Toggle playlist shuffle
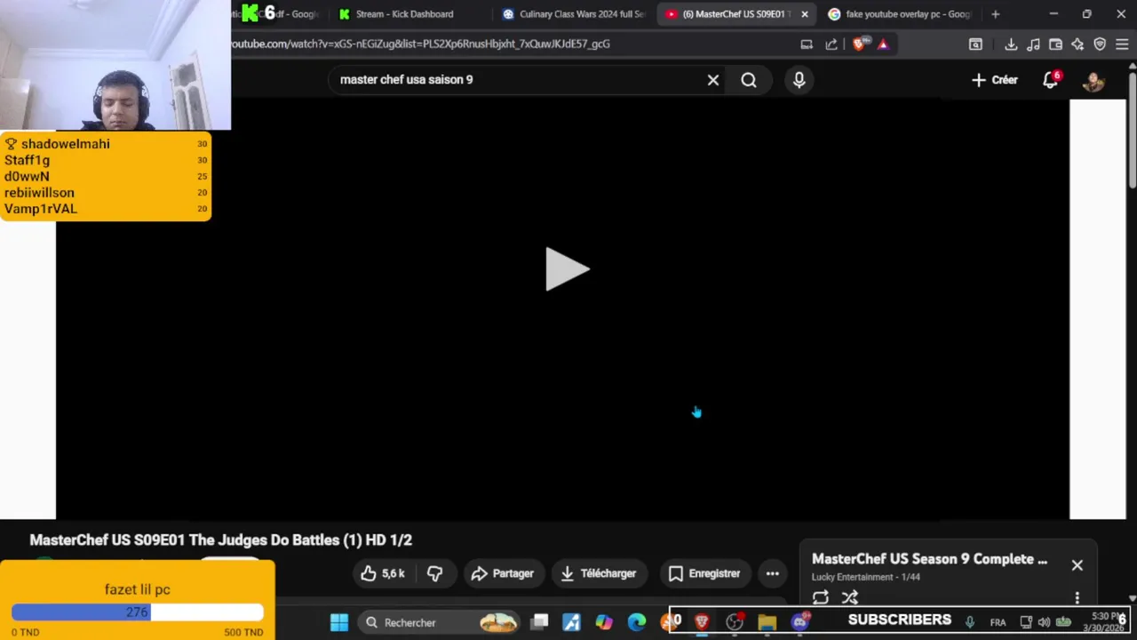1137x640 pixels. tap(850, 597)
